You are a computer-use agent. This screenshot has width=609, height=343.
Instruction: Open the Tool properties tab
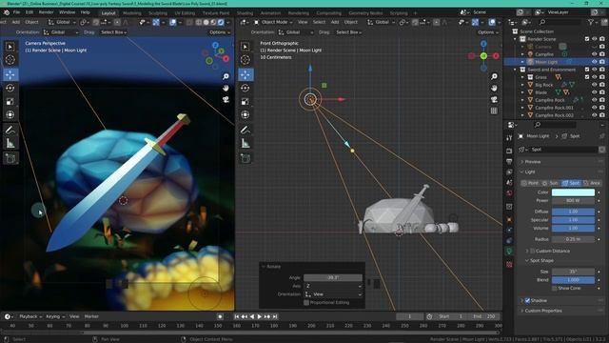(509, 137)
